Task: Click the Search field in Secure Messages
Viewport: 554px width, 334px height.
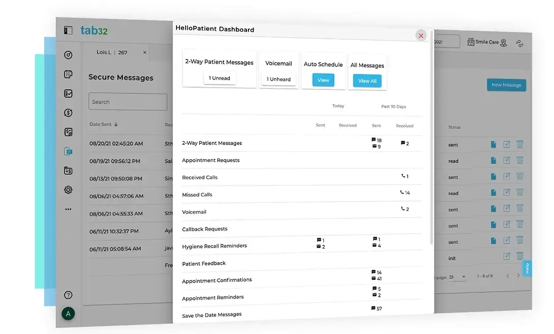Action: [128, 101]
